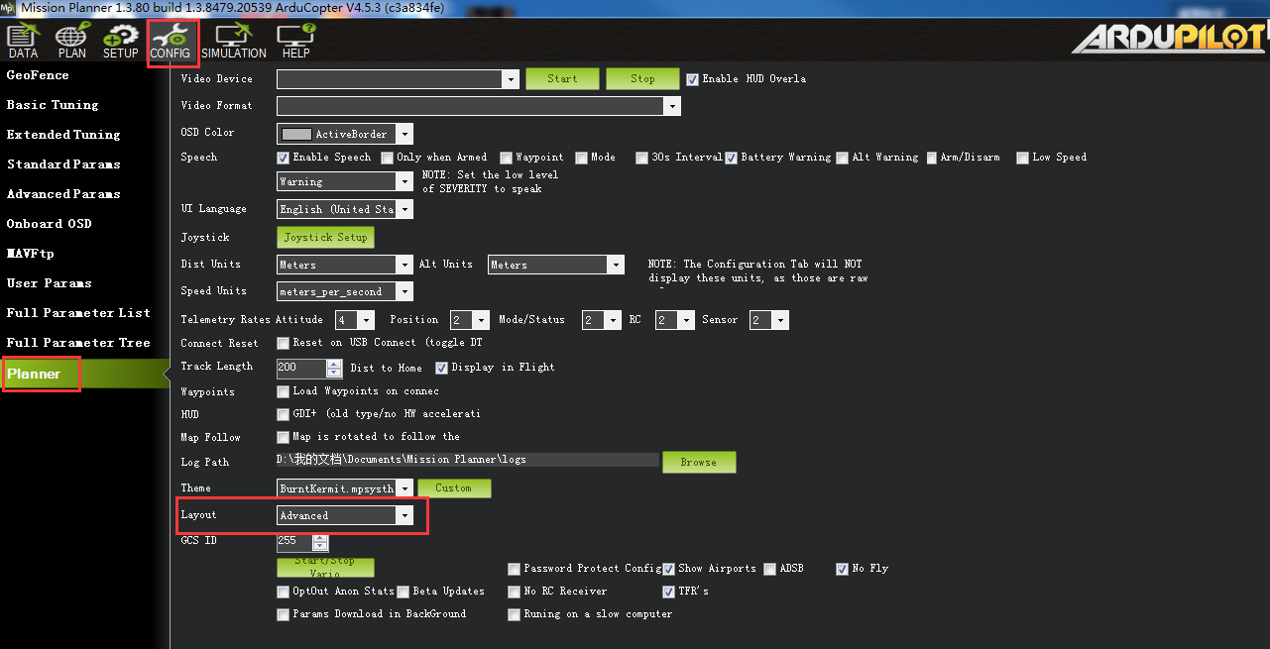The height and width of the screenshot is (649, 1270).
Task: Expand the Speed Units dropdown
Action: pyautogui.click(x=404, y=291)
